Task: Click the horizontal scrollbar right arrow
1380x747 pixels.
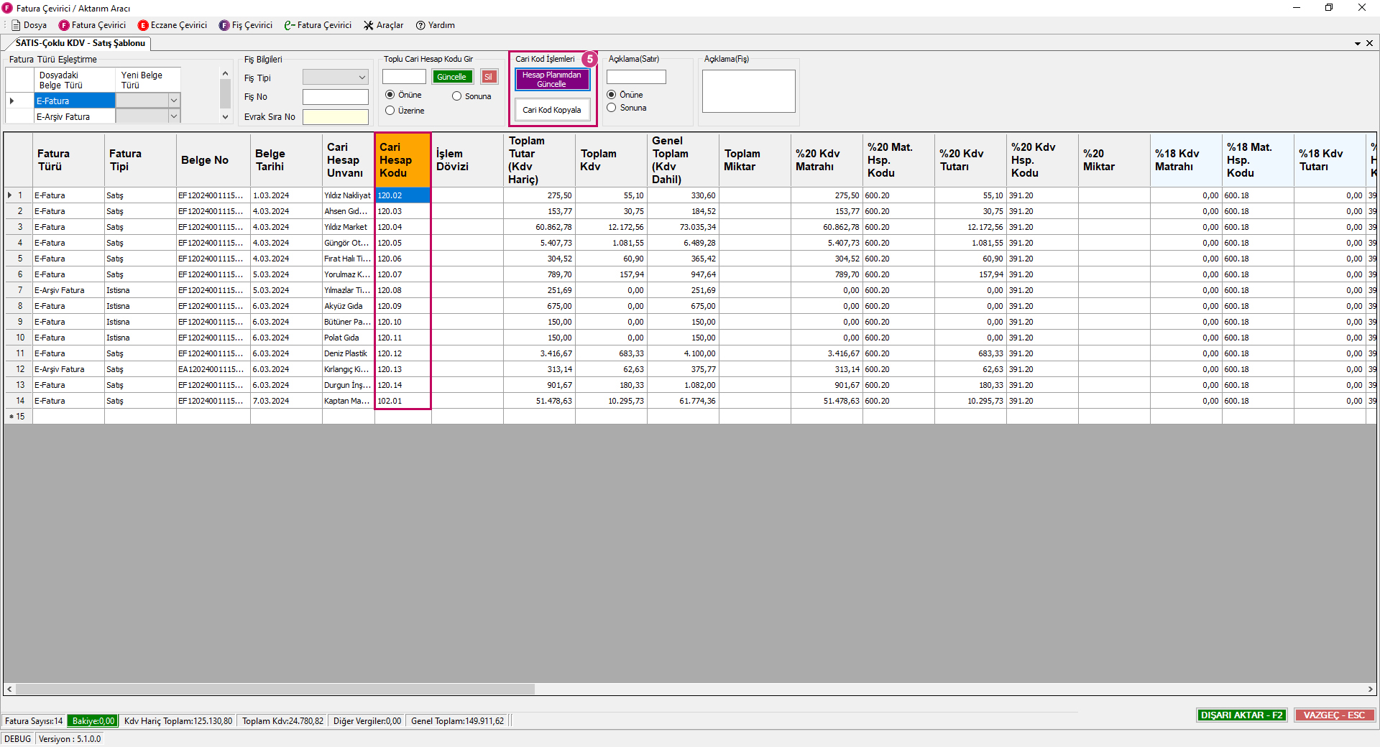Action: [x=1370, y=690]
